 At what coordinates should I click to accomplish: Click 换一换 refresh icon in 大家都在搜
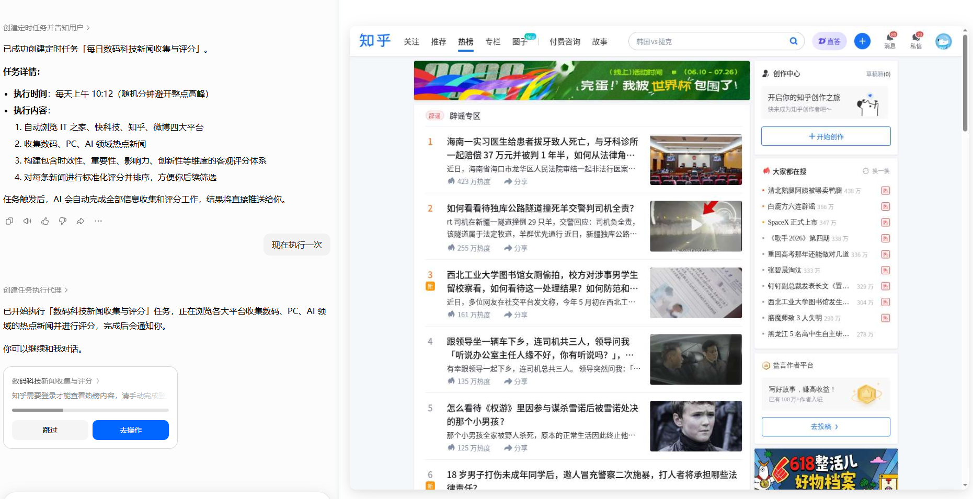pos(866,171)
